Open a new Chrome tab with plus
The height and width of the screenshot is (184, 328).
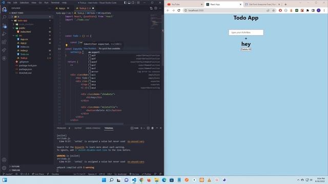coord(285,5)
